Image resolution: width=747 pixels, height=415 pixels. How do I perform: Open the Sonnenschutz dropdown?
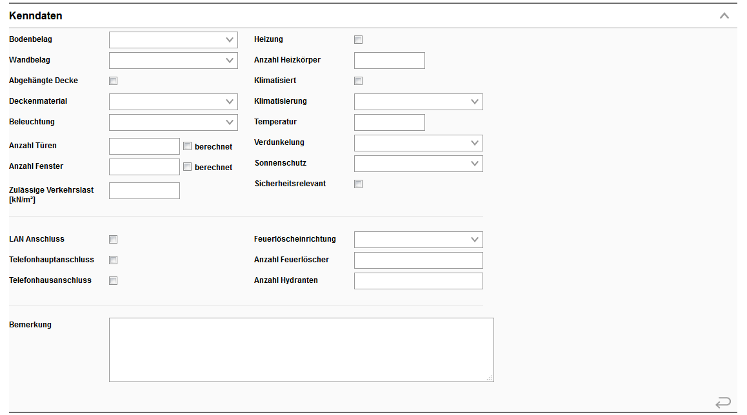tap(418, 164)
